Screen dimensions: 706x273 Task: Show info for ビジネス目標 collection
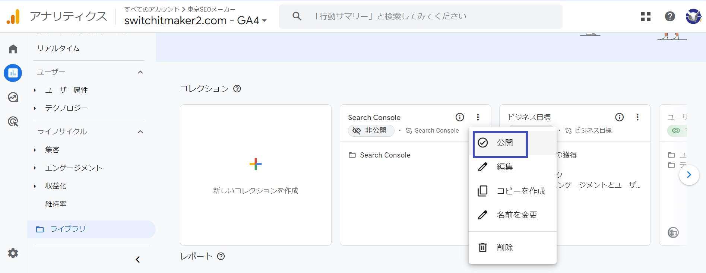[620, 117]
